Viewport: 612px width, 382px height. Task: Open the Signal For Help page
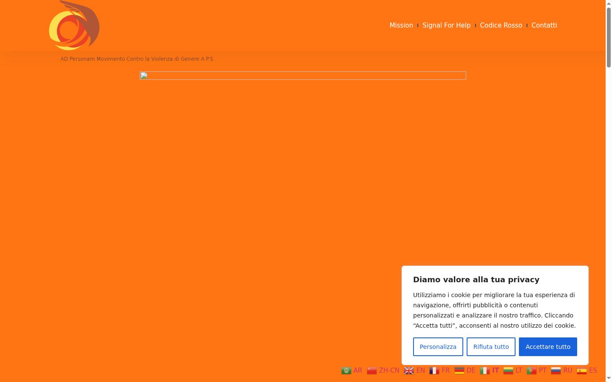click(x=447, y=25)
